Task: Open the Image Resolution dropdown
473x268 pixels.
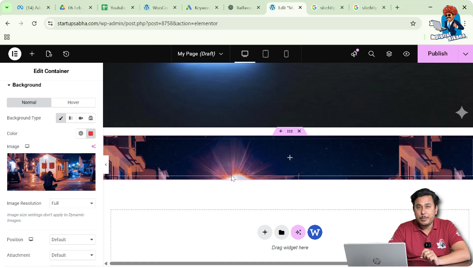Action: pos(72,203)
